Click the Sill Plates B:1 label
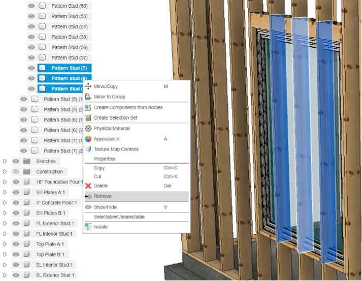 tap(51, 213)
